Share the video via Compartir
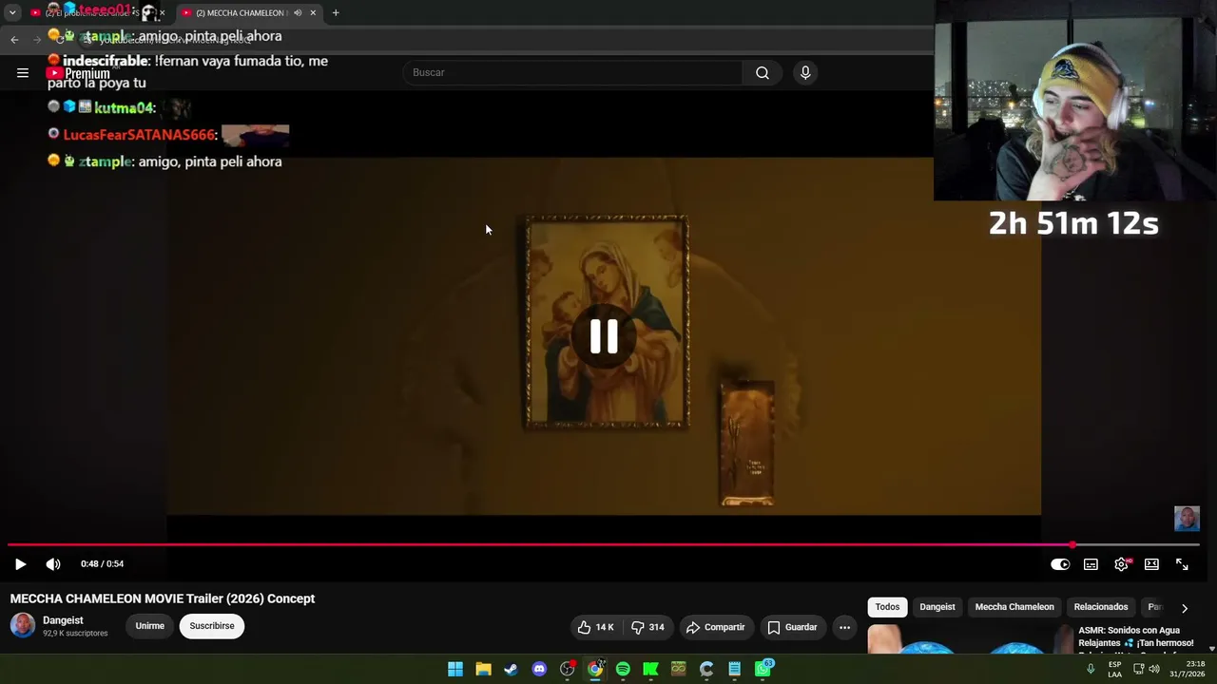1217x684 pixels. pyautogui.click(x=716, y=627)
